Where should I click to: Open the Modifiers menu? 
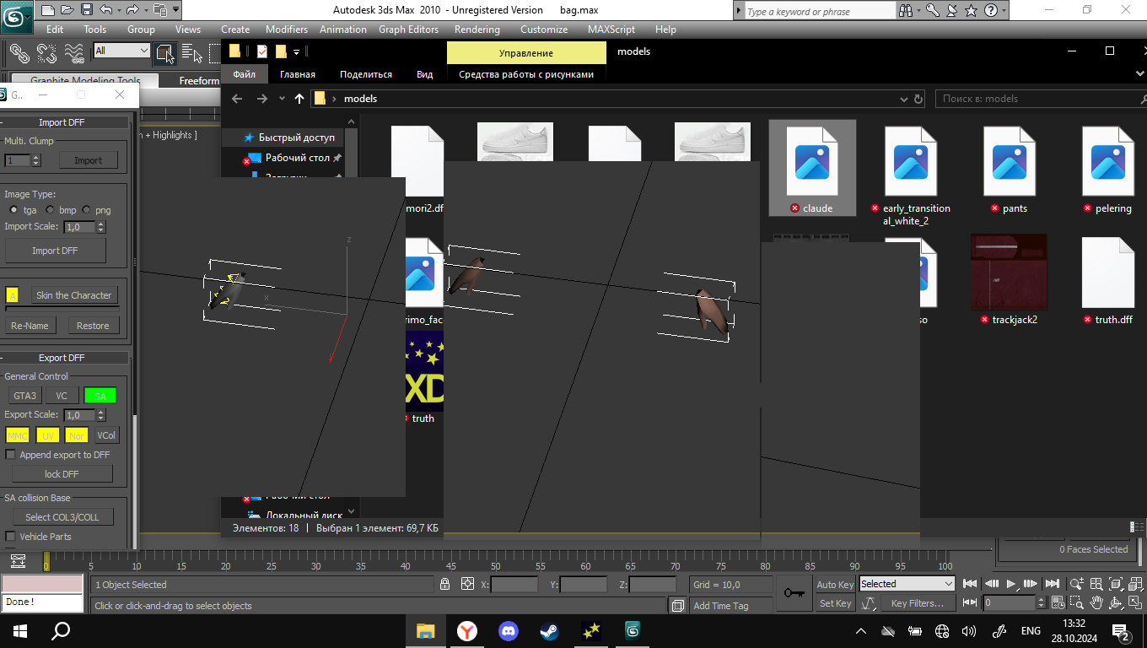286,29
